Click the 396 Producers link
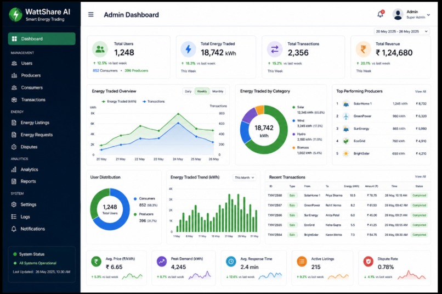This screenshot has height=294, width=442. coord(136,70)
